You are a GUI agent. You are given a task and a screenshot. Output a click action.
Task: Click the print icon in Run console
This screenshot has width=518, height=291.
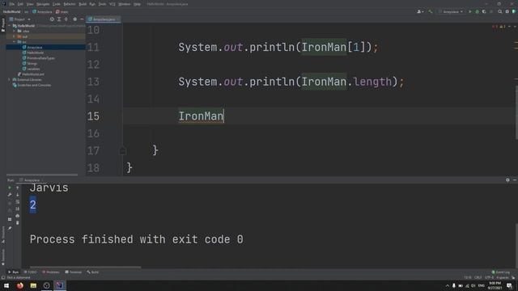click(18, 216)
